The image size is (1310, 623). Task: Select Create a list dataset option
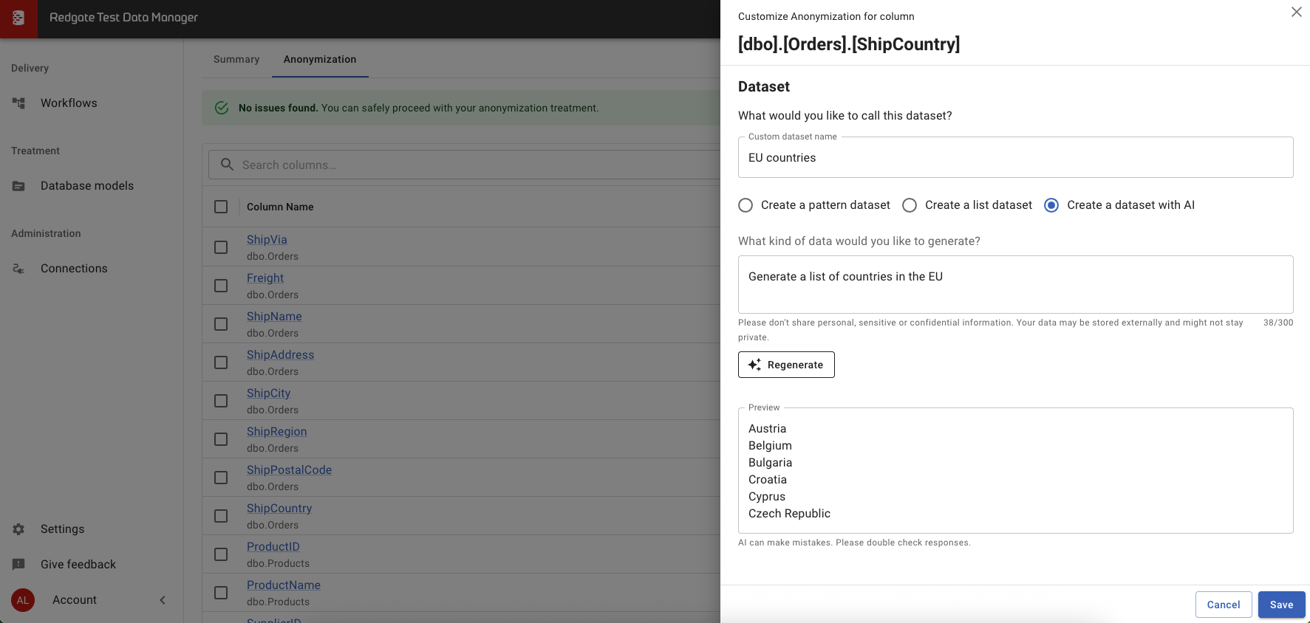point(910,205)
